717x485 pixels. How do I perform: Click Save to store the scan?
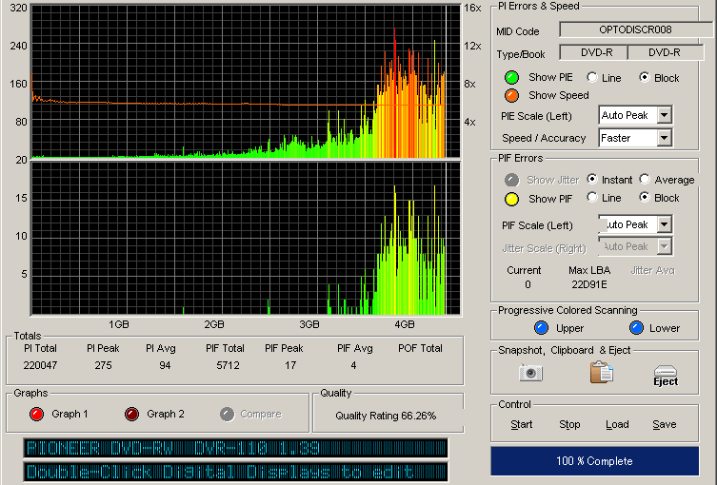click(x=665, y=424)
